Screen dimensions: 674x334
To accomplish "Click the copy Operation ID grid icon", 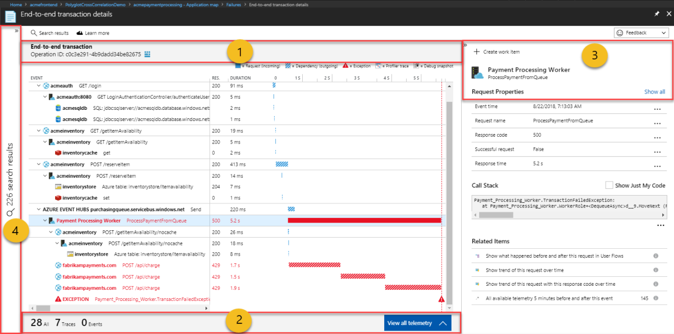I will pyautogui.click(x=147, y=54).
